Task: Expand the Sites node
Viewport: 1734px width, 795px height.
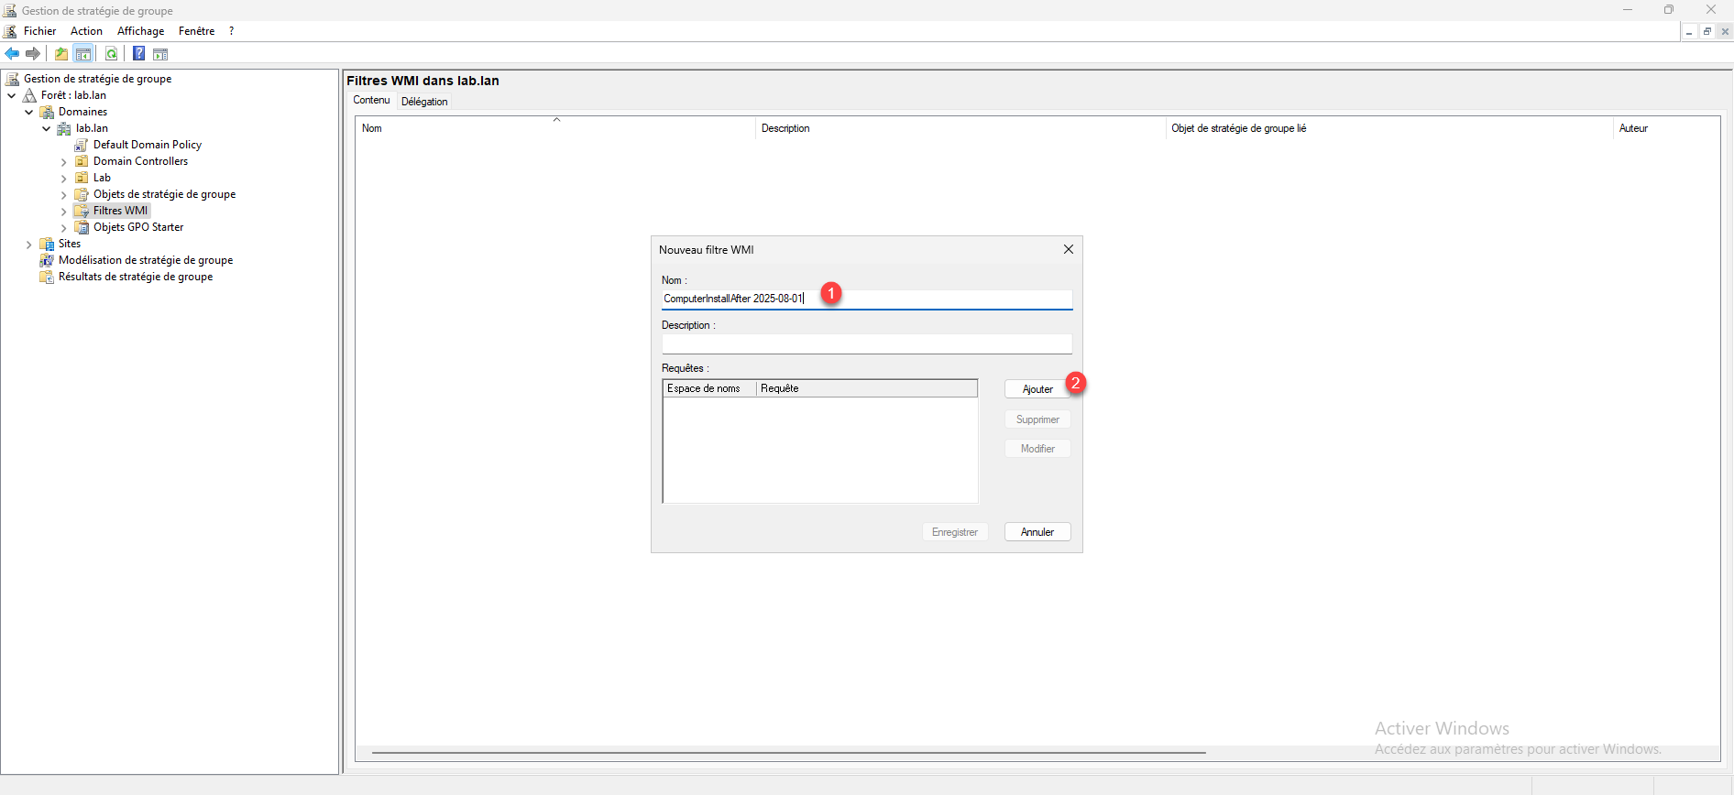Action: [x=29, y=245]
